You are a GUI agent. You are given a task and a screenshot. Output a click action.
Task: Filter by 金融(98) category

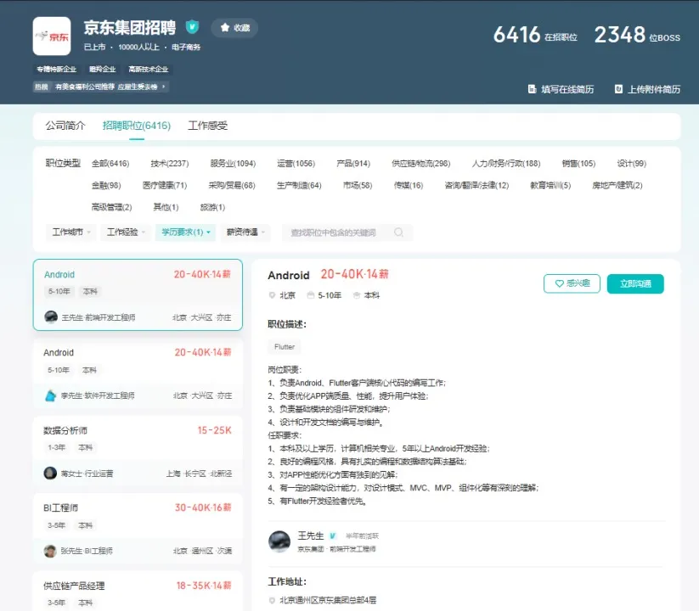point(106,185)
